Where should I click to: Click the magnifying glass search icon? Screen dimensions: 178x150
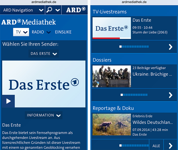(x=49, y=10)
